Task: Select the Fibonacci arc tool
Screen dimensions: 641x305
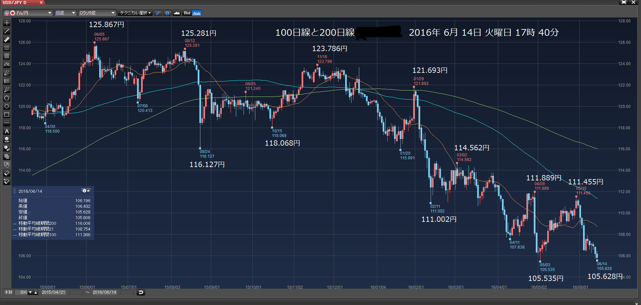Action: (x=7, y=64)
